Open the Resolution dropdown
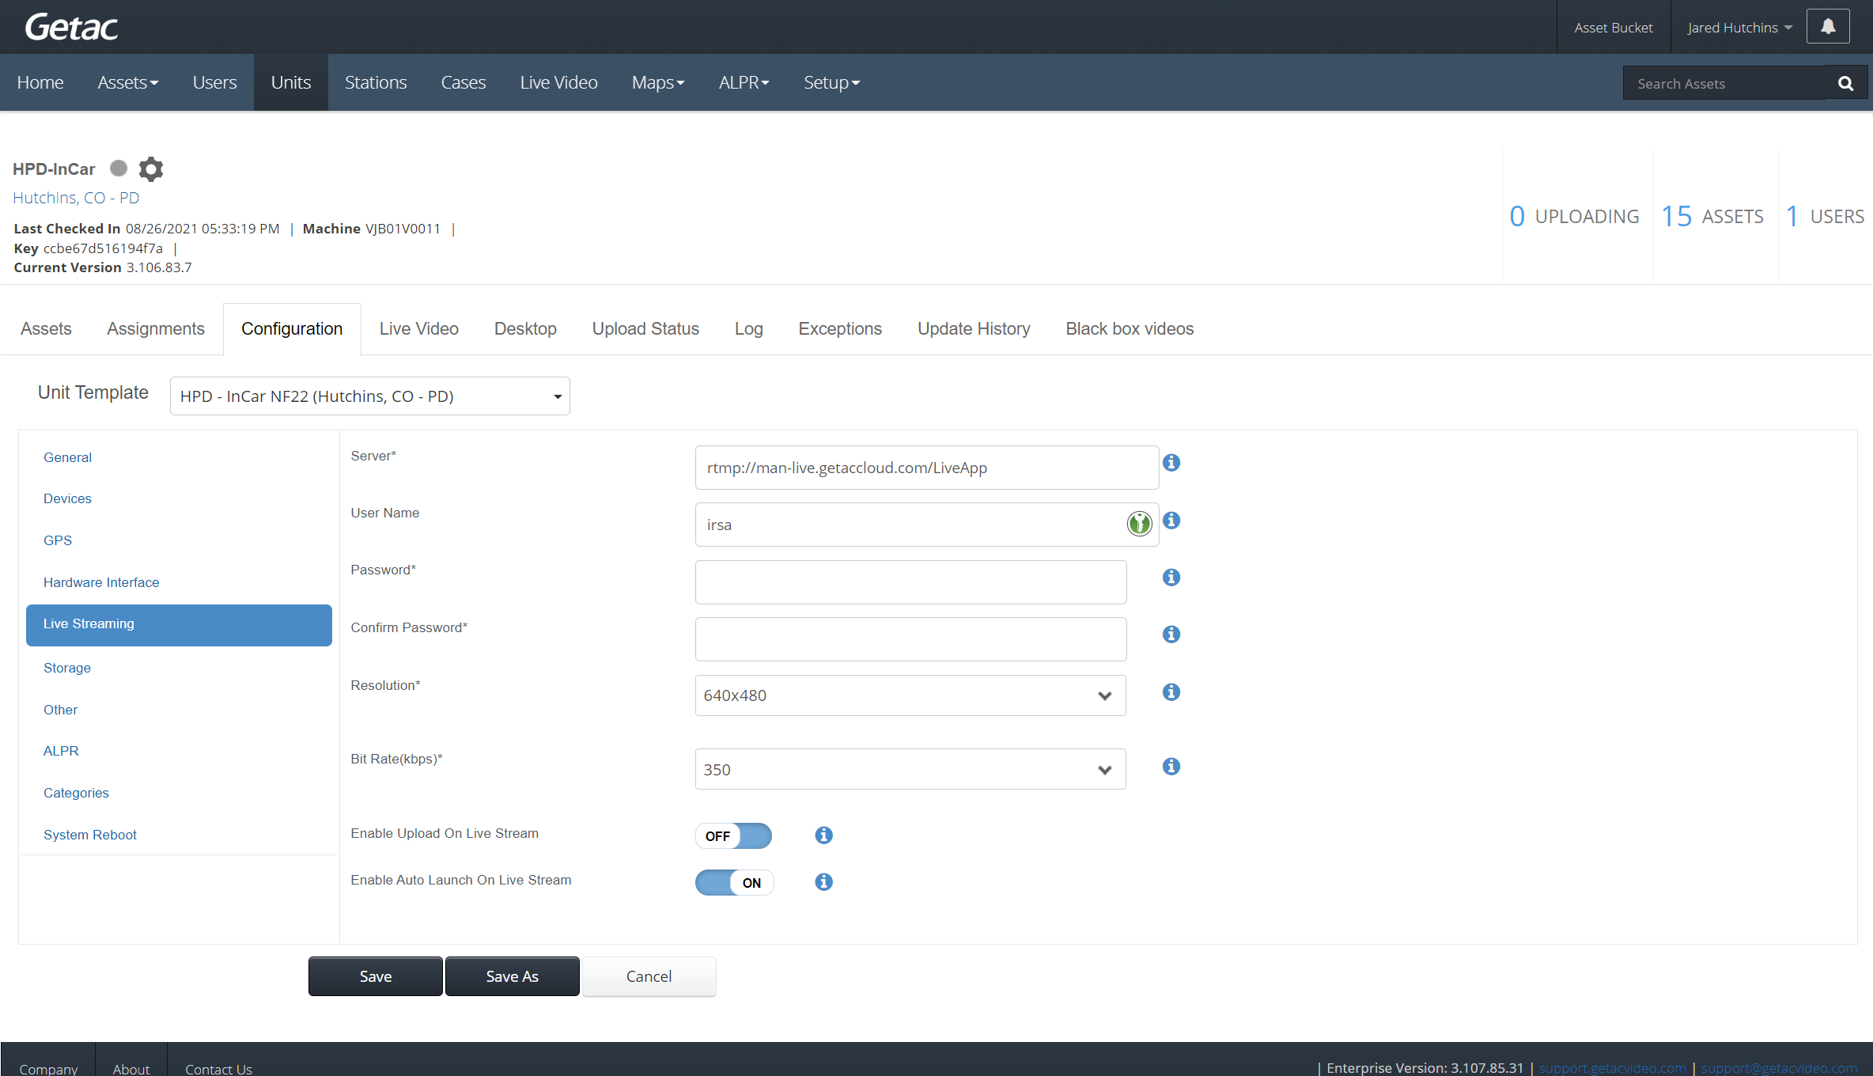This screenshot has width=1873, height=1076. click(x=910, y=695)
